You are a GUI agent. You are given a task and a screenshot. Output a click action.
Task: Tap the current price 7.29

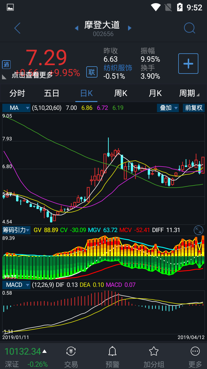pyautogui.click(x=46, y=58)
